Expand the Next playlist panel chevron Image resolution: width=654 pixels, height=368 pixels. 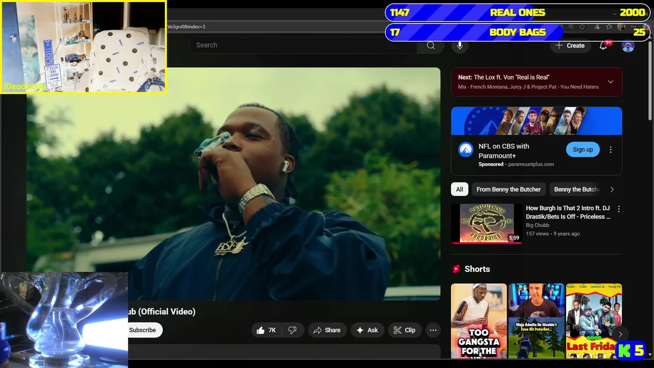[x=611, y=82]
